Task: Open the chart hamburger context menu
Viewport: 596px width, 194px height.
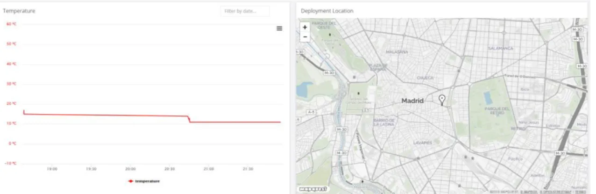Action: click(x=279, y=29)
